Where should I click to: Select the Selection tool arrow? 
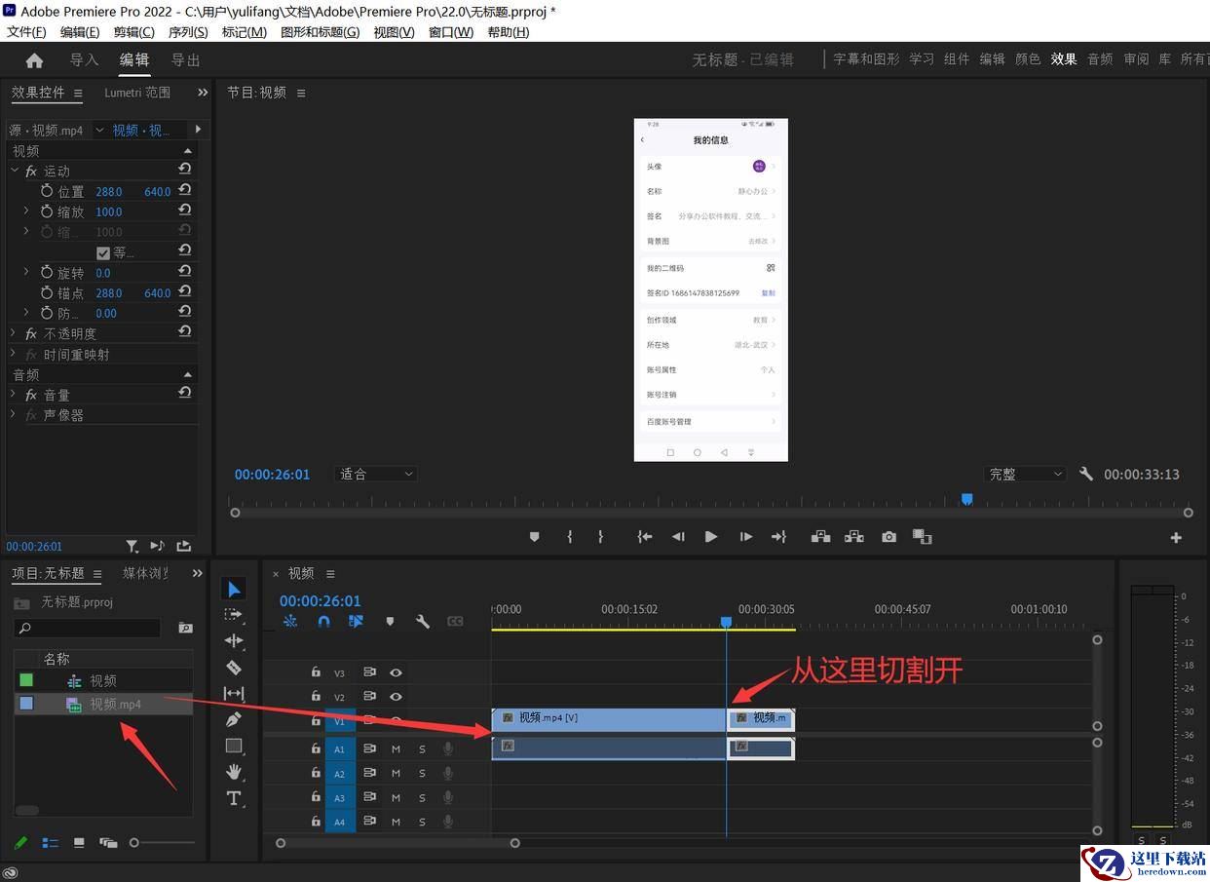tap(234, 589)
